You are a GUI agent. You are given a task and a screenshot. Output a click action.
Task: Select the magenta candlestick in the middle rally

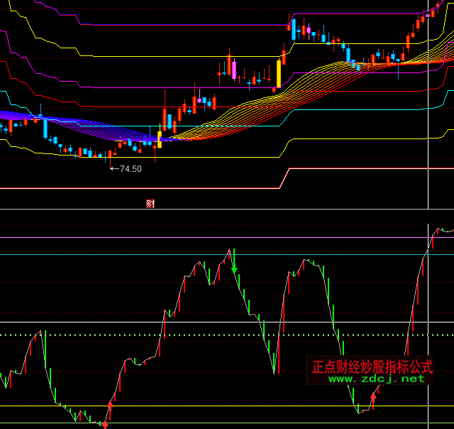point(233,70)
